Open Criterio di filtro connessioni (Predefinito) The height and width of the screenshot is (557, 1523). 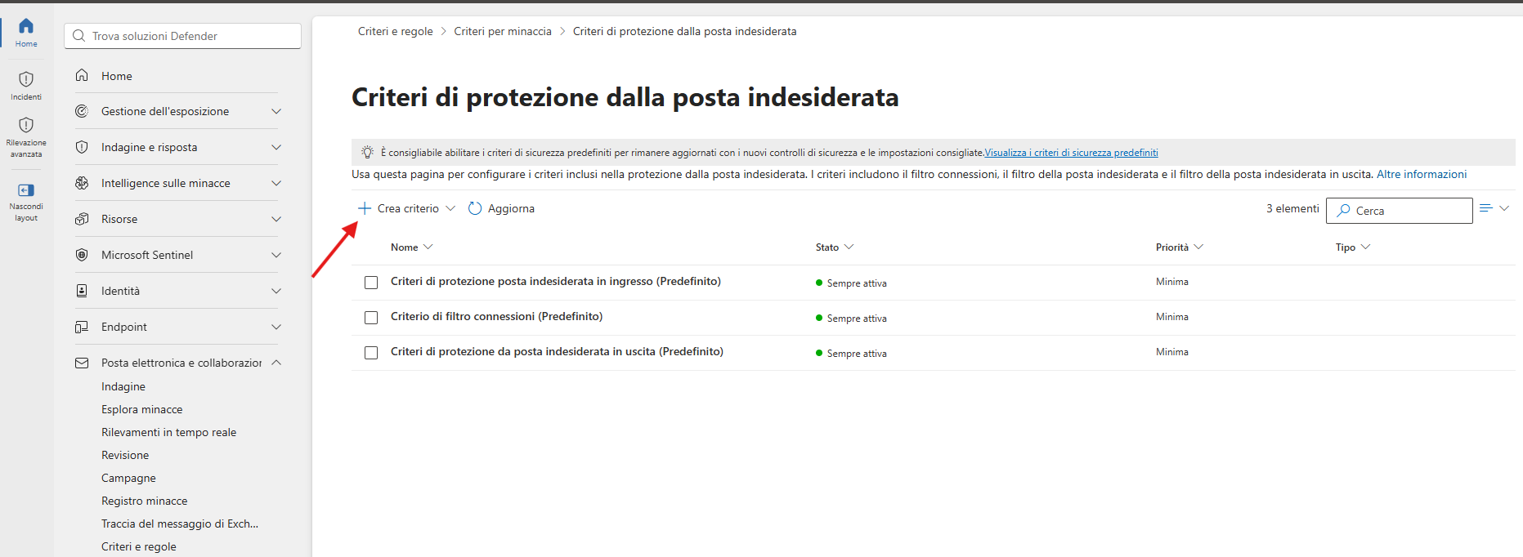(496, 316)
